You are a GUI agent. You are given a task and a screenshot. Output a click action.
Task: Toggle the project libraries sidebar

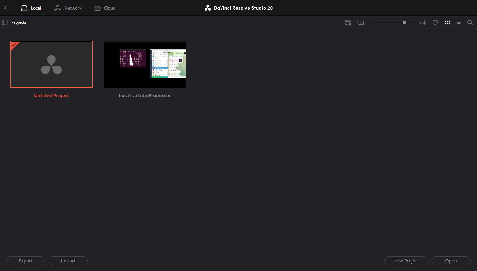pyautogui.click(x=5, y=22)
